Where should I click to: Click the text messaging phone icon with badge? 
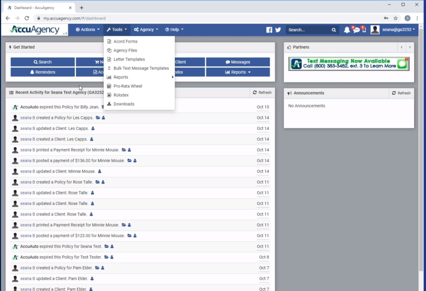click(364, 29)
